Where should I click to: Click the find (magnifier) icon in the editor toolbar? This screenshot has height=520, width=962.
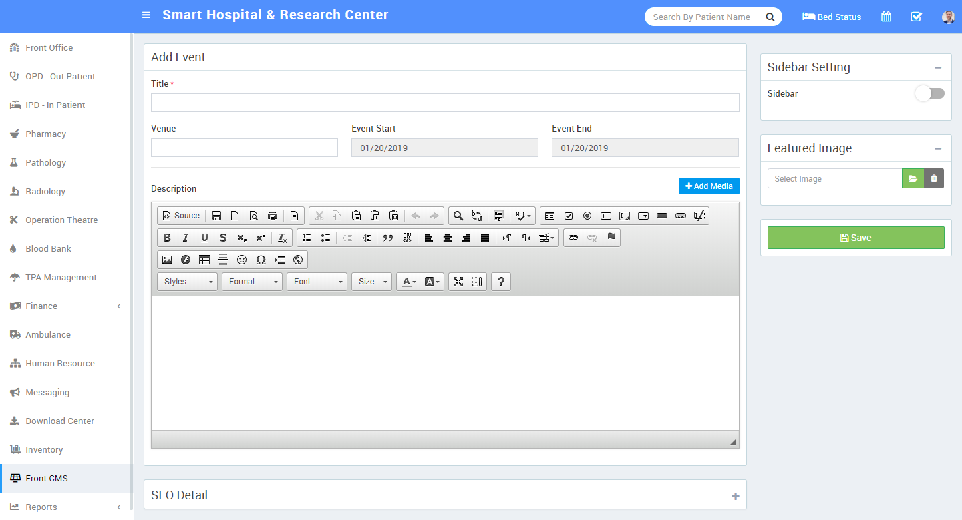tap(458, 216)
